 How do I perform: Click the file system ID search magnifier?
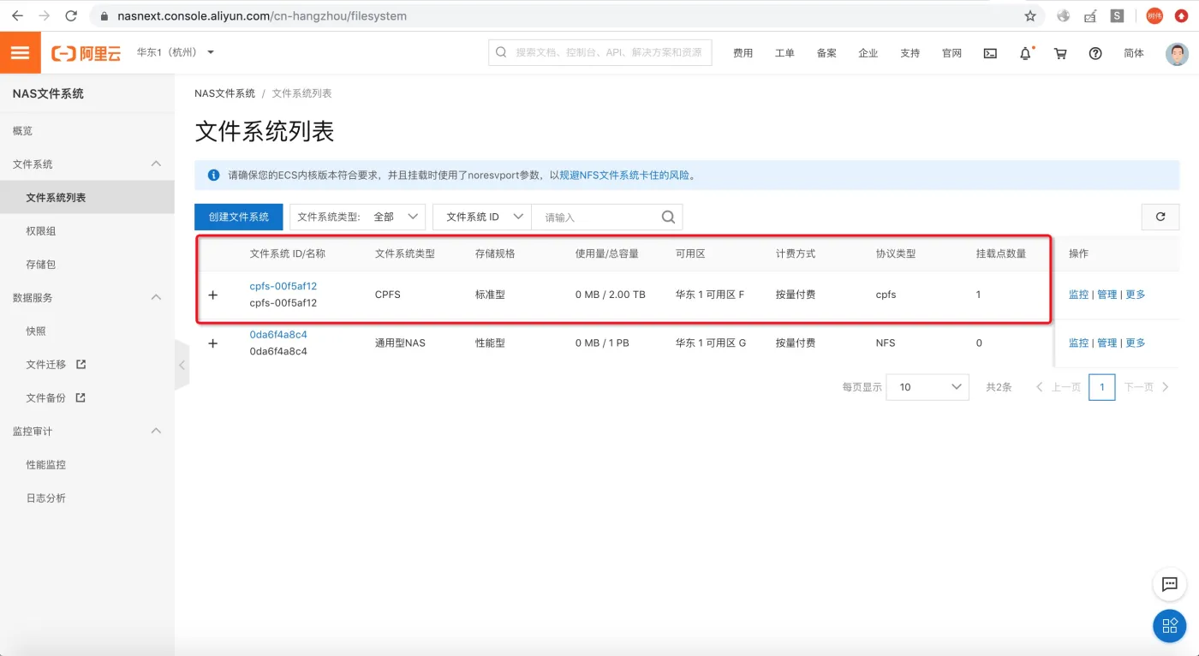pos(669,217)
